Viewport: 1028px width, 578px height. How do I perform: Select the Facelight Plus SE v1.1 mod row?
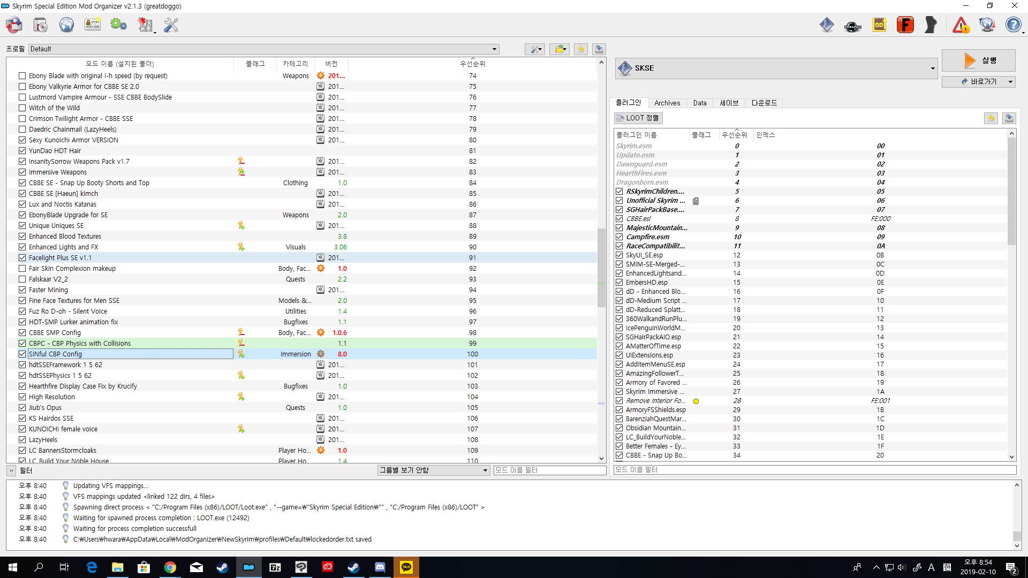coord(301,258)
